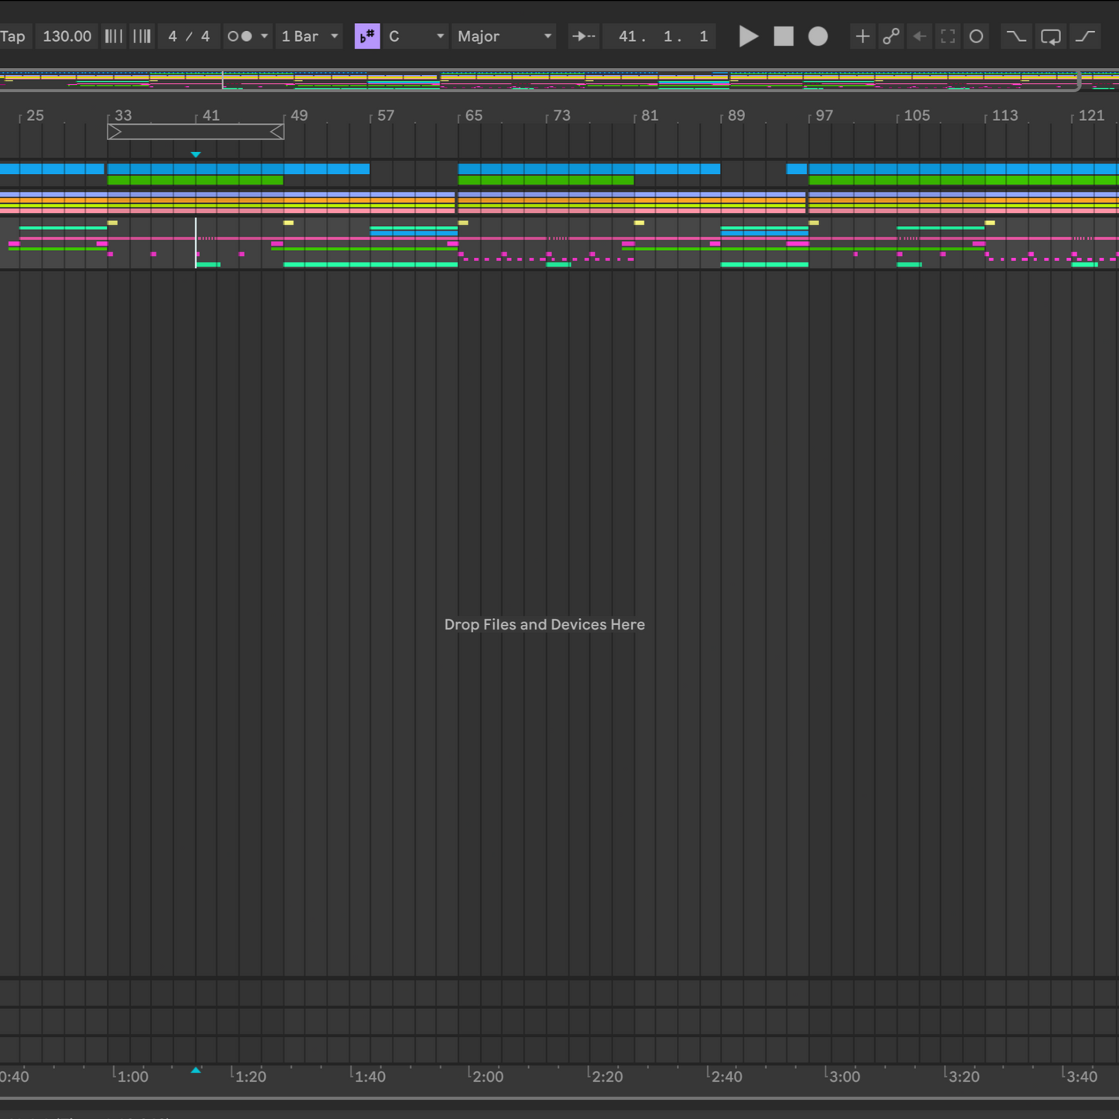Click the MIDI overdub plus icon
The image size is (1119, 1119).
pyautogui.click(x=862, y=36)
